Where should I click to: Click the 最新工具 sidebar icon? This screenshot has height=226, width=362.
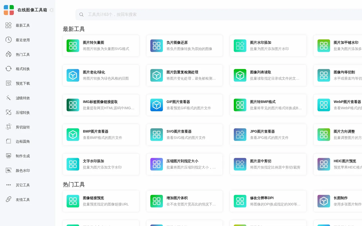(x=9, y=25)
